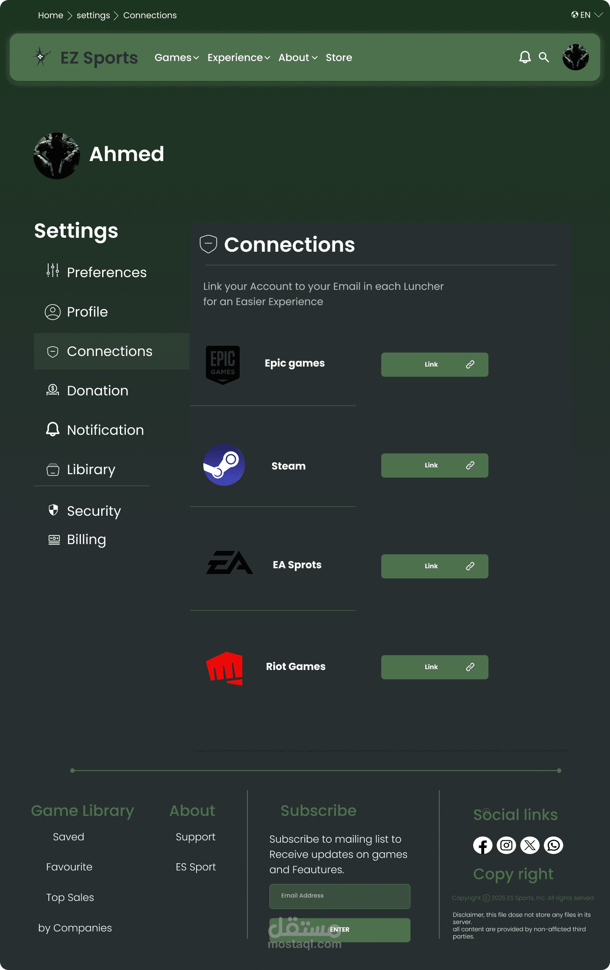This screenshot has width=610, height=970.
Task: Open the Instagram social link icon
Action: pyautogui.click(x=506, y=845)
